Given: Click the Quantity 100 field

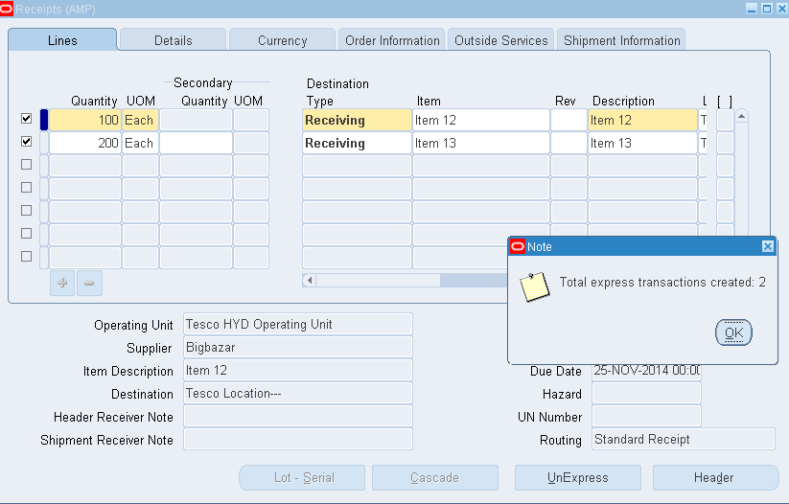Looking at the screenshot, I should pos(85,120).
